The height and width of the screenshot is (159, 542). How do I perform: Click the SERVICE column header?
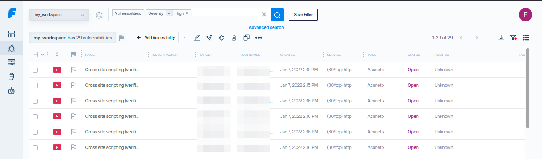click(334, 55)
